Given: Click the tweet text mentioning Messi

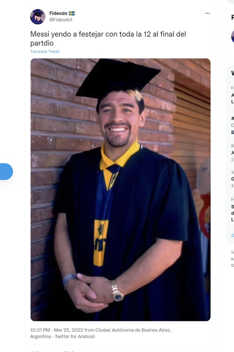Looking at the screenshot, I should 108,38.
